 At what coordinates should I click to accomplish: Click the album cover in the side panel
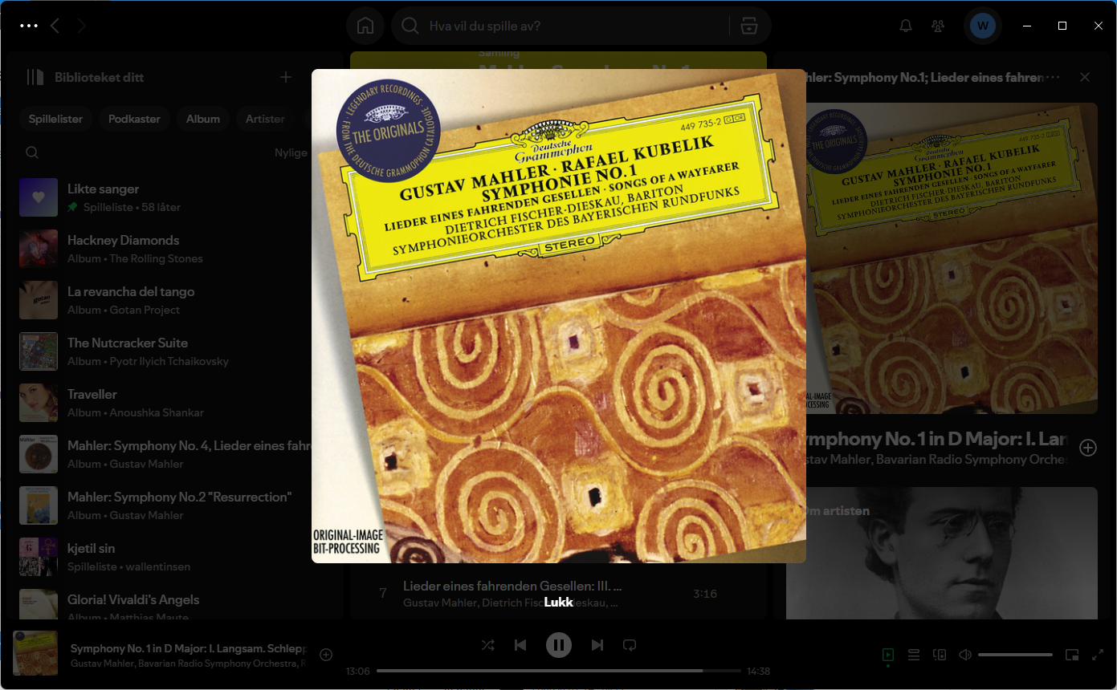[952, 258]
